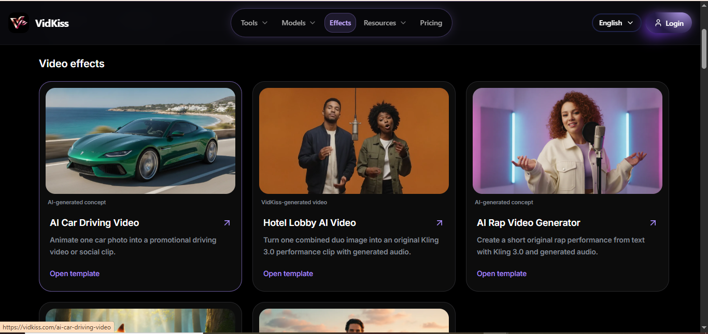Go to the Pricing page
708x334 pixels.
tap(431, 23)
